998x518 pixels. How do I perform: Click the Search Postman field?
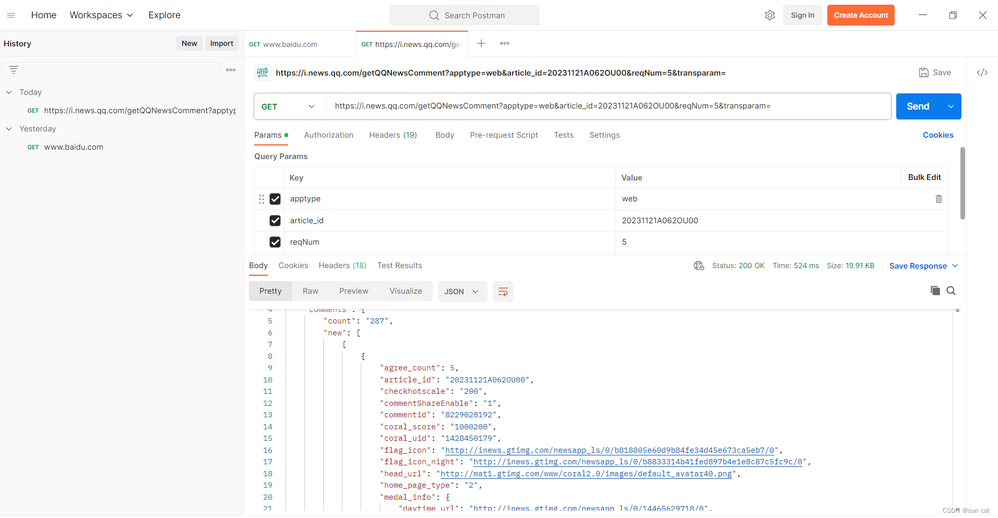465,15
